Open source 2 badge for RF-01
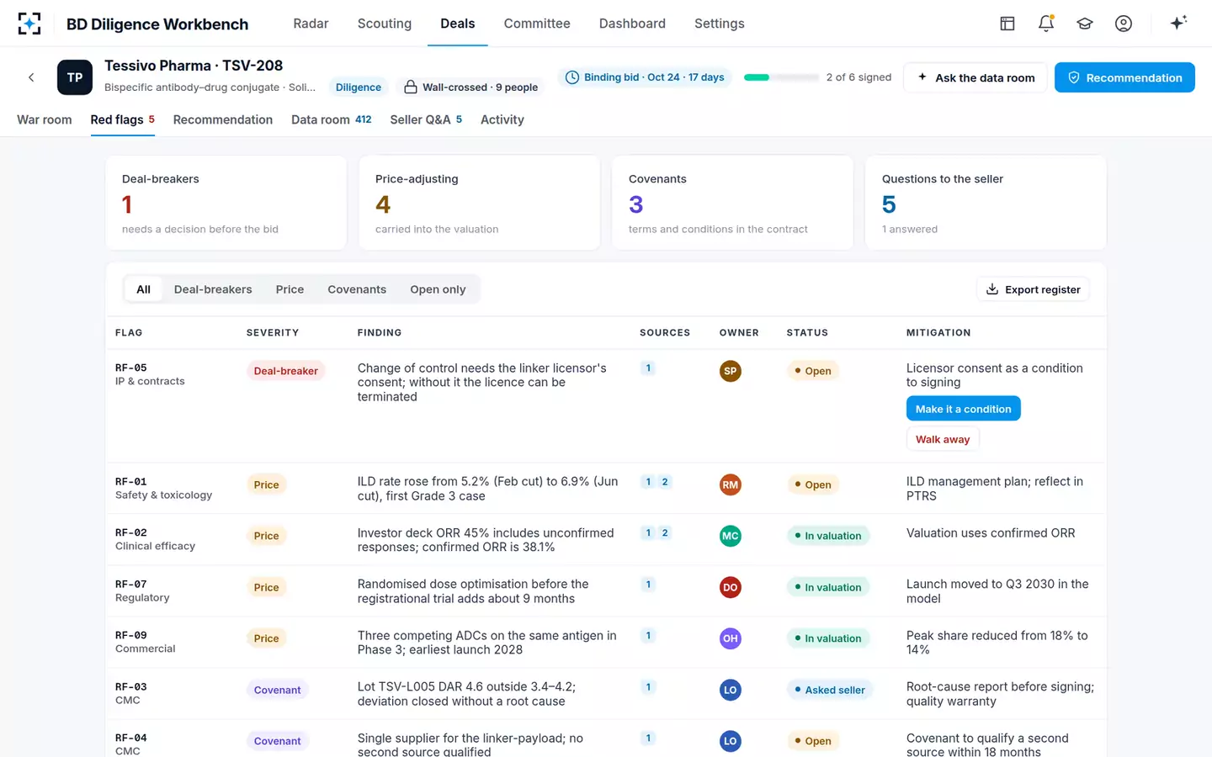This screenshot has width=1212, height=757. [x=665, y=482]
